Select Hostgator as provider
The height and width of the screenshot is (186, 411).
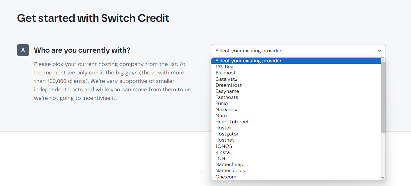click(x=296, y=134)
